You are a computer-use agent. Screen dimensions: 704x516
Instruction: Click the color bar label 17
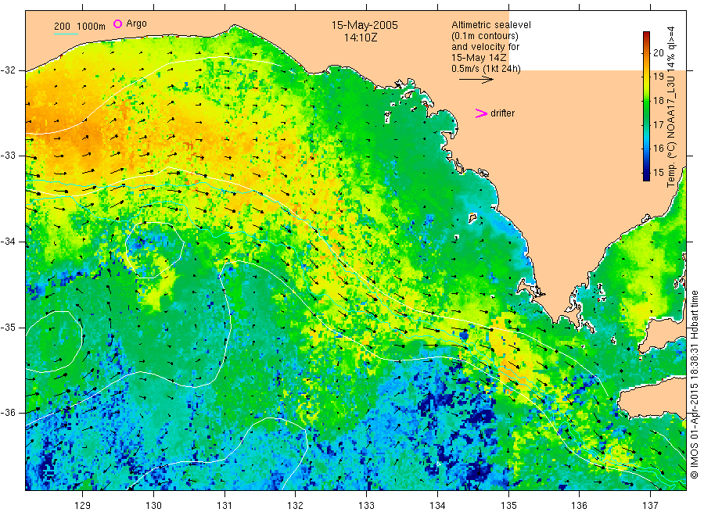(658, 125)
